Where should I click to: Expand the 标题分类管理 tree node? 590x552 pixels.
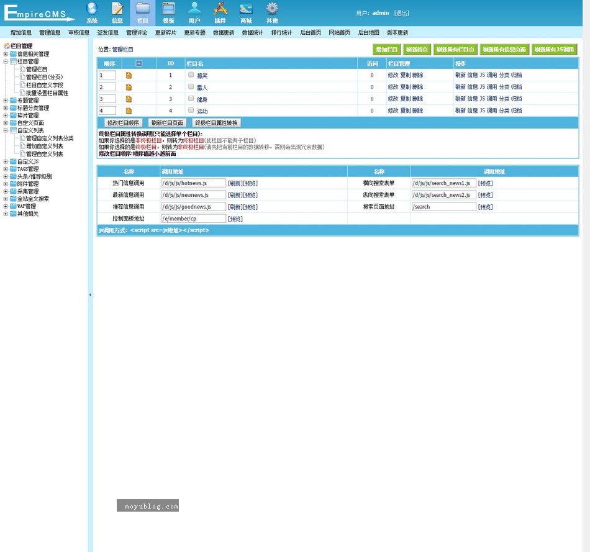coord(6,108)
